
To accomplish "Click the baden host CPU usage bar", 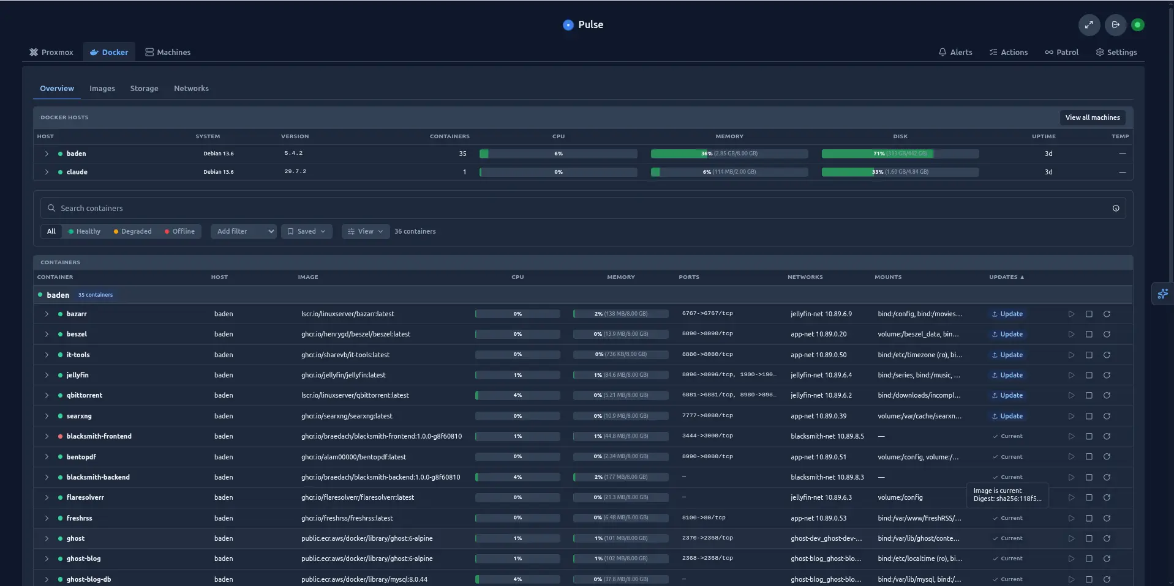I will tap(559, 154).
